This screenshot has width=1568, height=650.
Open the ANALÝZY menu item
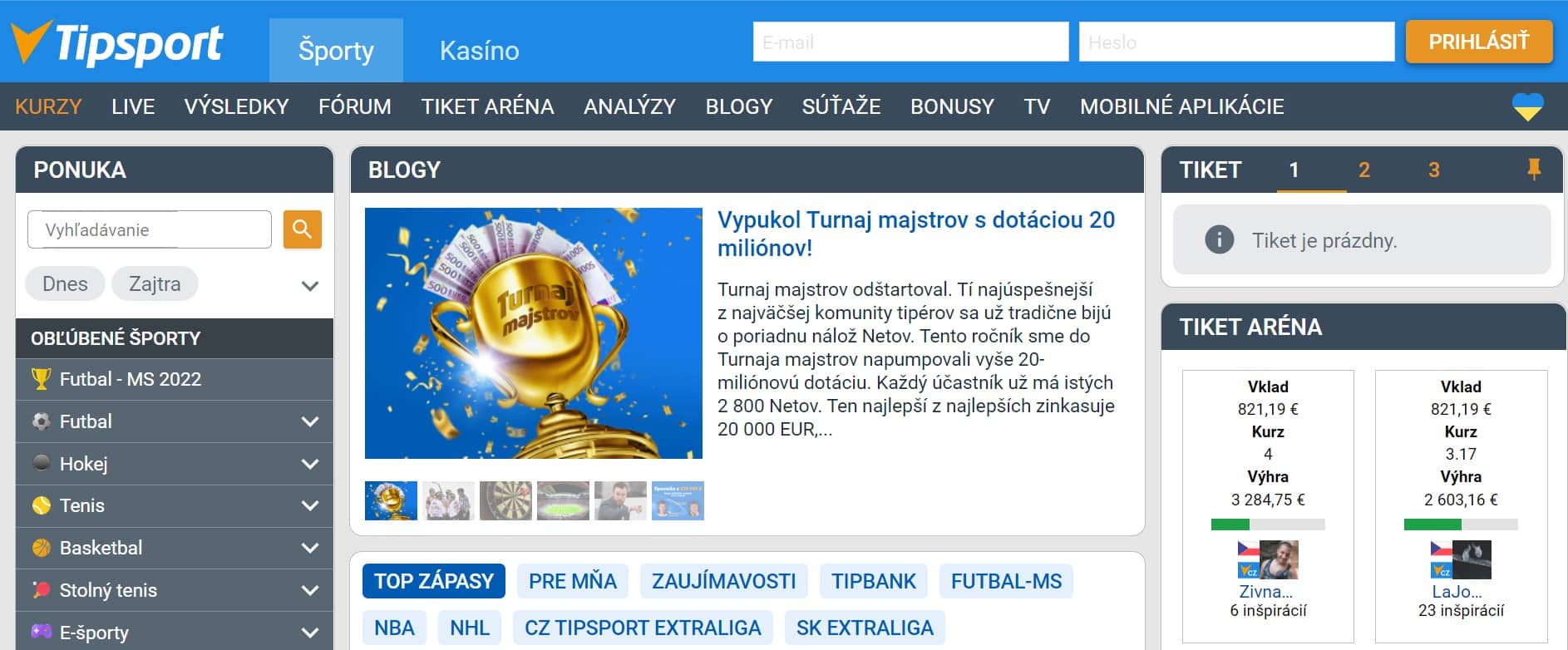629,106
